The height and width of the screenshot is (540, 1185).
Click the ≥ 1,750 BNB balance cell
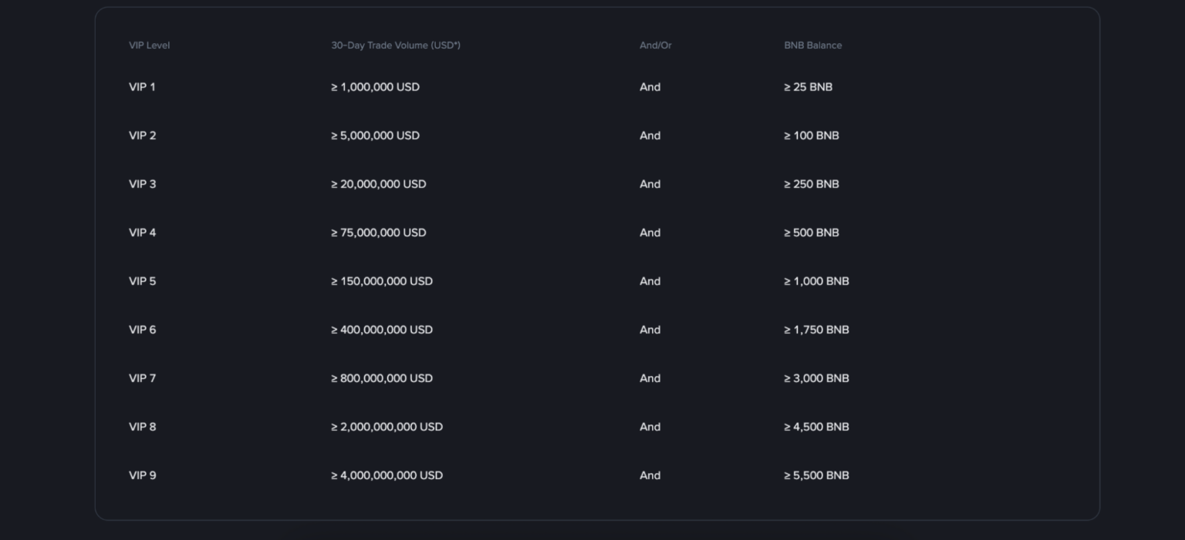[x=816, y=330]
